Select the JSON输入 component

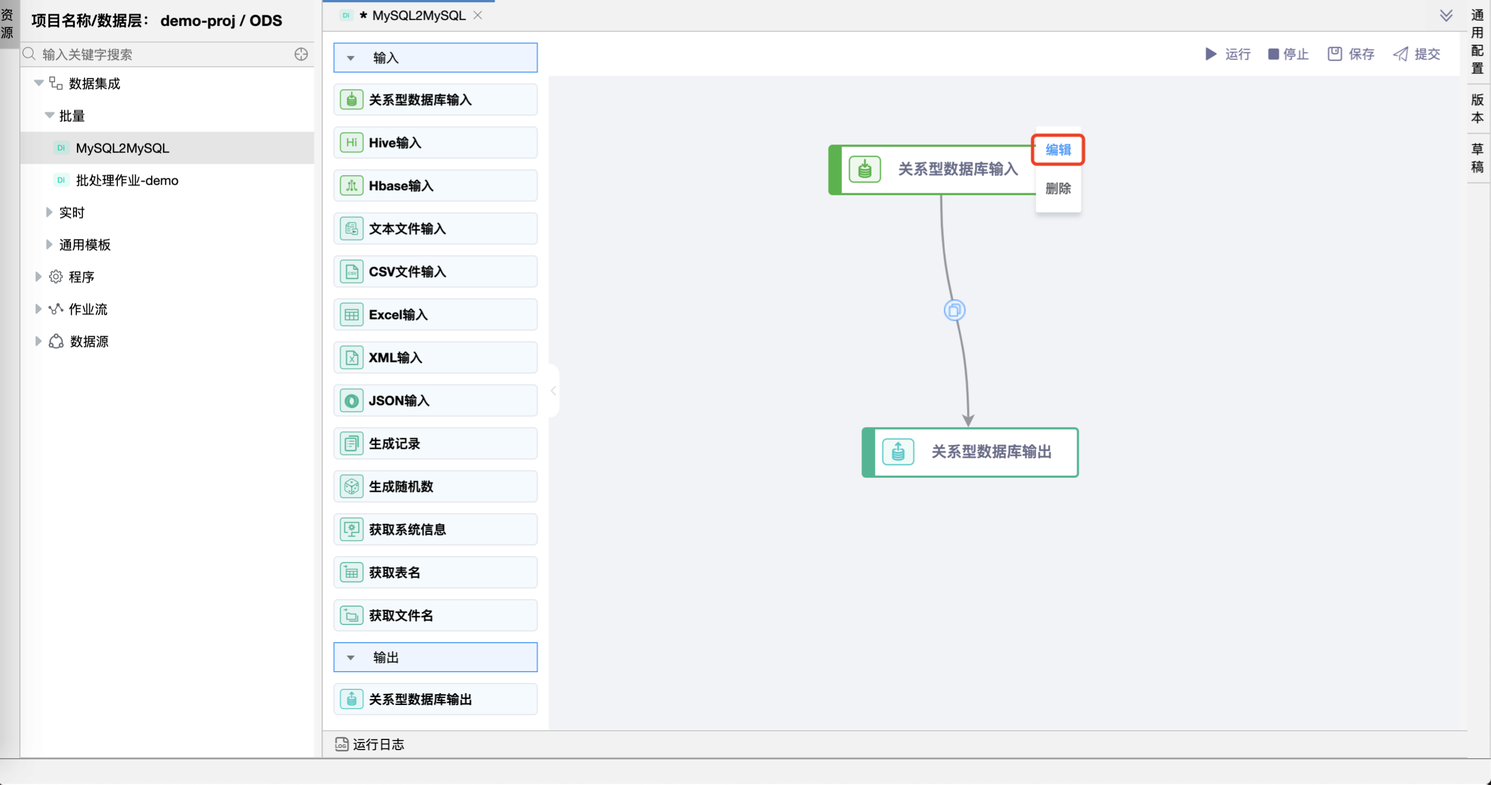(x=435, y=400)
